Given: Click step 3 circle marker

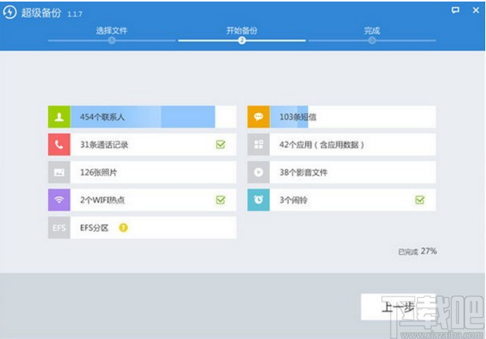Looking at the screenshot, I should click(x=372, y=40).
